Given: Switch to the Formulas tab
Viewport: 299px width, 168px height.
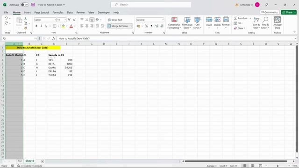Looking at the screenshot, I should coord(58,13).
